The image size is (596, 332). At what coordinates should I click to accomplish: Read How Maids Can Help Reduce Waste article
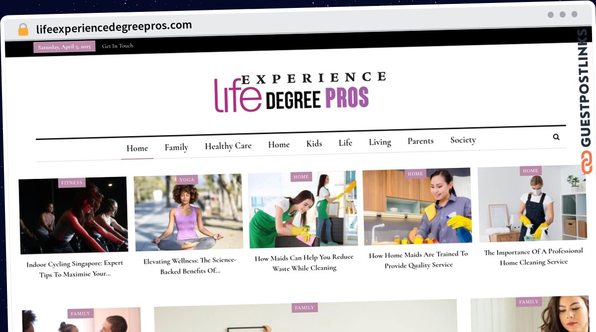click(304, 263)
